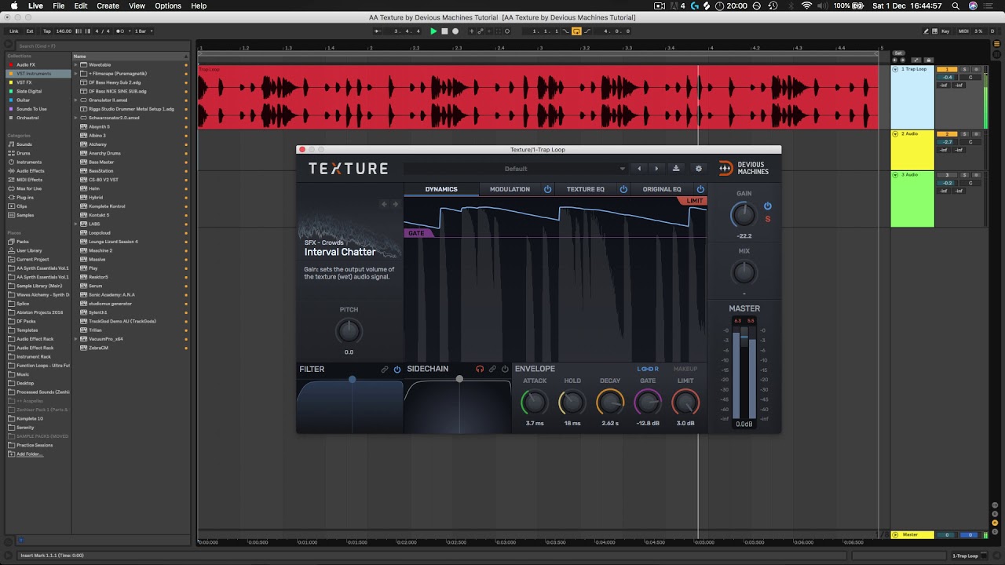Toggle the Original EQ power button
Viewport: 1005px width, 565px height.
(x=700, y=189)
